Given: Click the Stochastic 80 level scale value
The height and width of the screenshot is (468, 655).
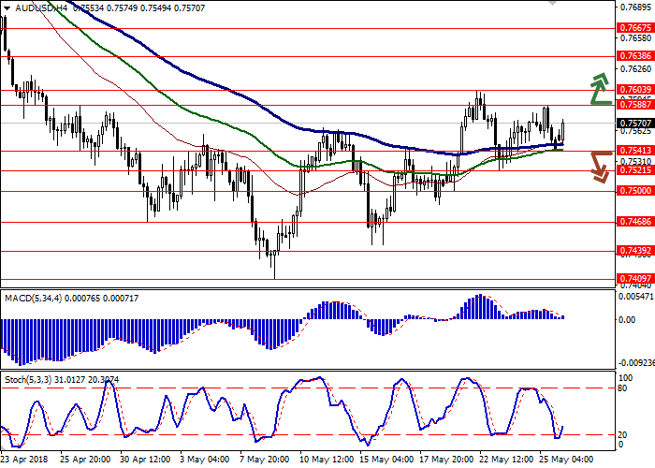Looking at the screenshot, I should point(625,361).
